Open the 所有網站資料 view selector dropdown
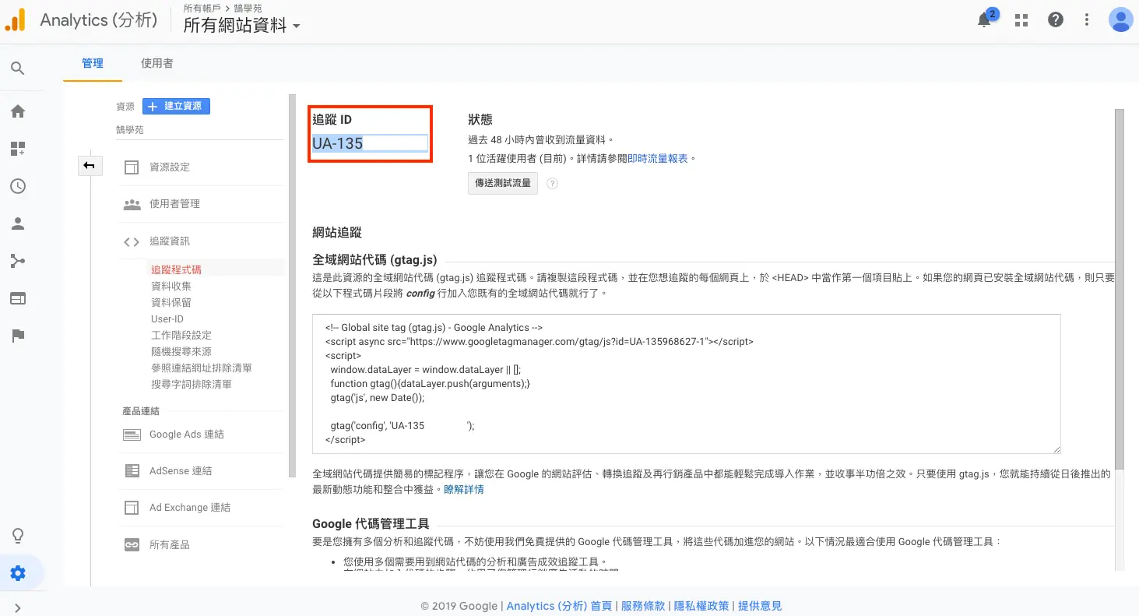1139x616 pixels. click(241, 26)
